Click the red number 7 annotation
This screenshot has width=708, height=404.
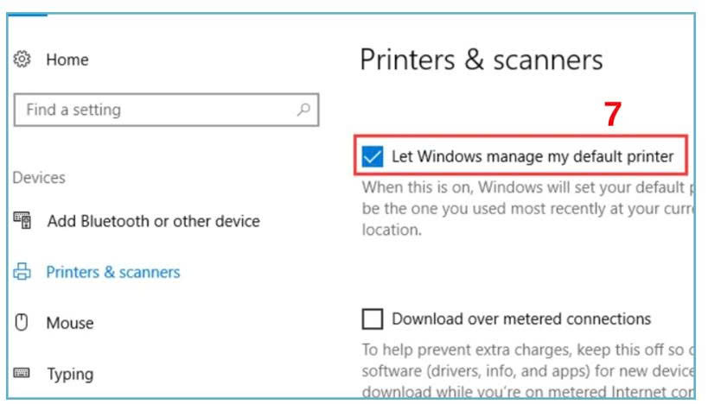(612, 115)
